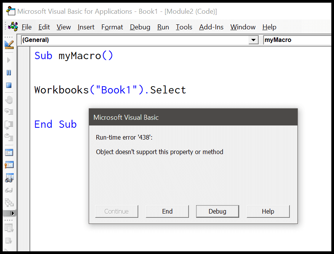334x254 pixels.
Task: Click the Debug button in error dialog
Action: 217,211
